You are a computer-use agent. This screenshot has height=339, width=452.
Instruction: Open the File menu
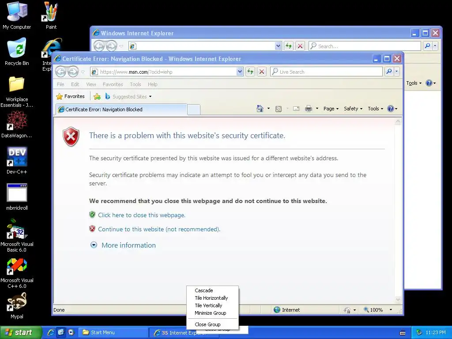pos(60,84)
